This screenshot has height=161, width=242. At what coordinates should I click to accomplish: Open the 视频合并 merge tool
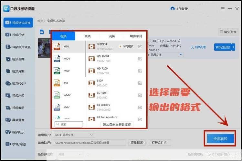coord(18,59)
